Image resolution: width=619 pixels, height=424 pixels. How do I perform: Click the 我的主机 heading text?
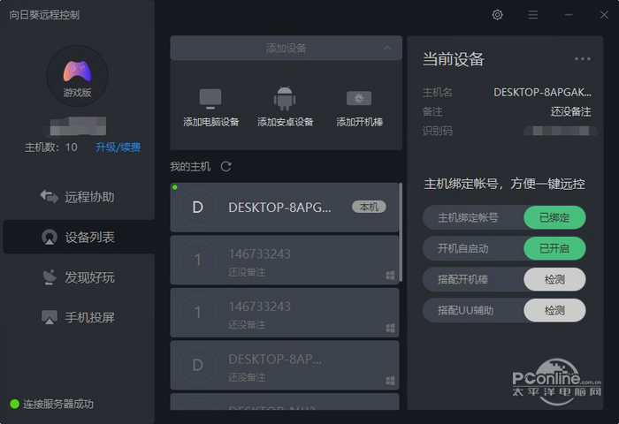tap(190, 166)
